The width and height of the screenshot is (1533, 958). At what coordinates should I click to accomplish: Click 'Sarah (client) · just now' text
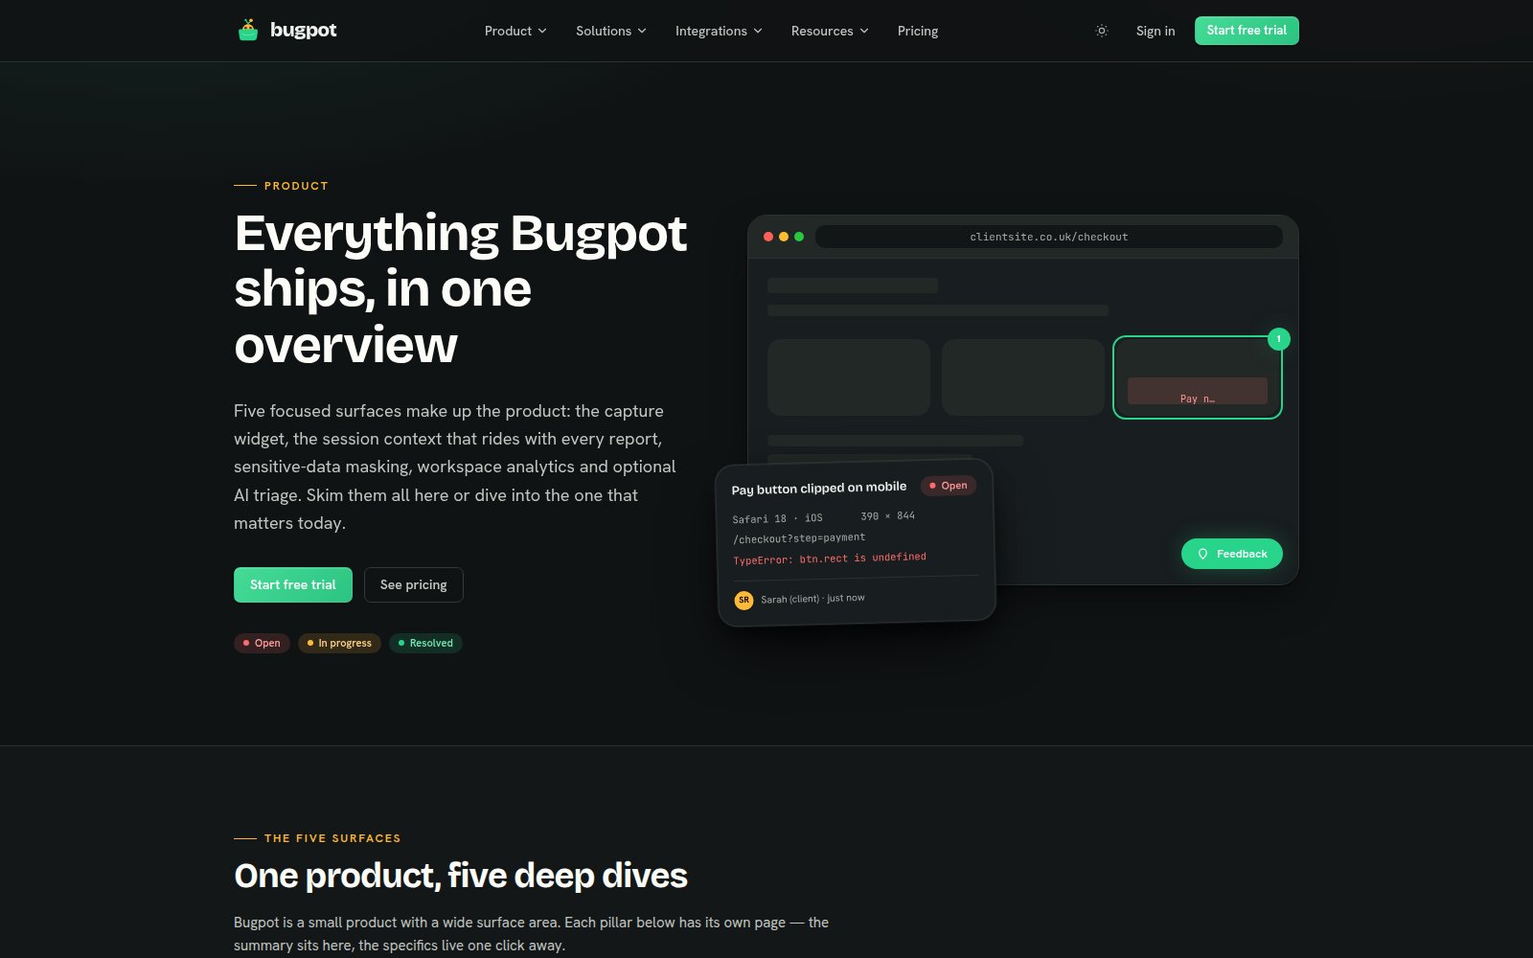pyautogui.click(x=812, y=599)
